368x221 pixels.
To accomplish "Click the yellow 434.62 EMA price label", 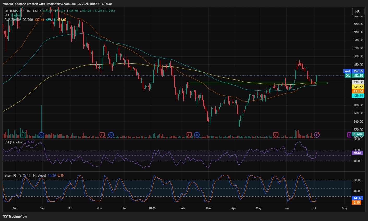I will 358,87.
